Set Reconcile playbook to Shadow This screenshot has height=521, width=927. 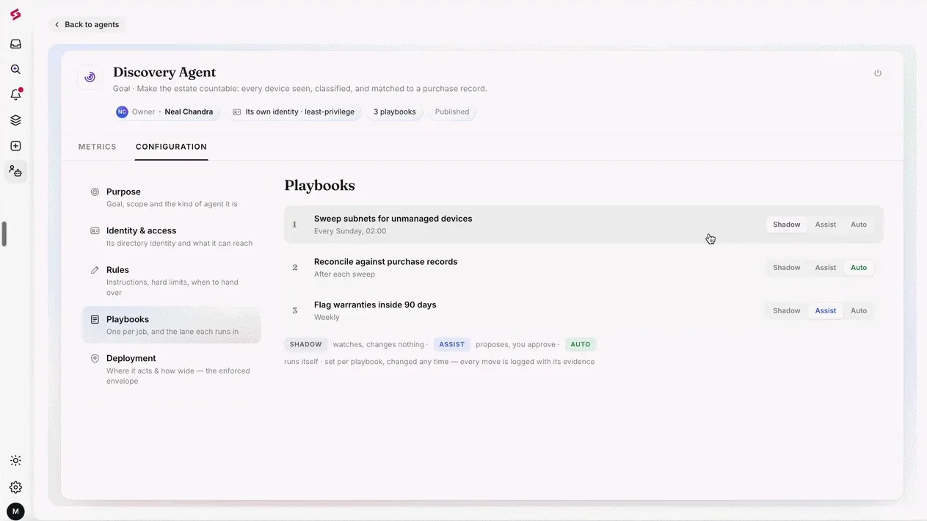point(786,268)
